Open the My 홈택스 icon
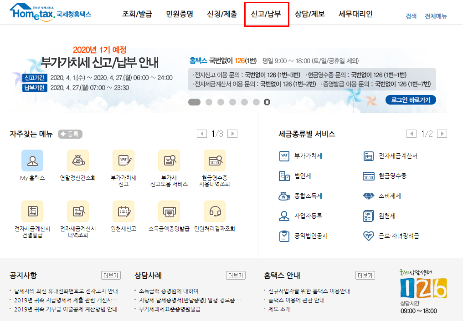The height and width of the screenshot is (321, 463). coord(32,160)
